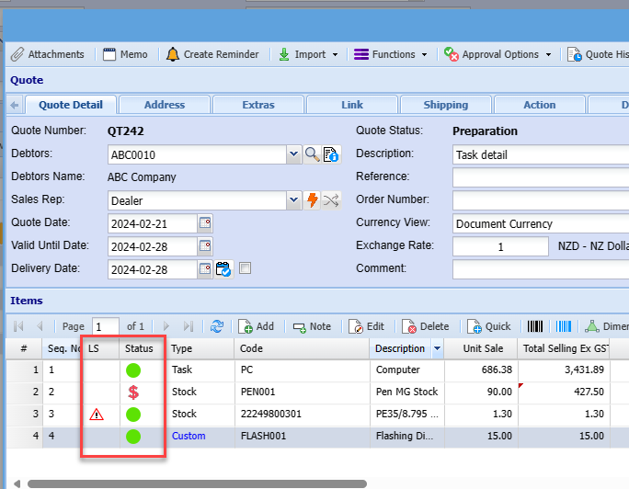The image size is (629, 489).
Task: Expand the Sales Rep dropdown
Action: click(293, 200)
